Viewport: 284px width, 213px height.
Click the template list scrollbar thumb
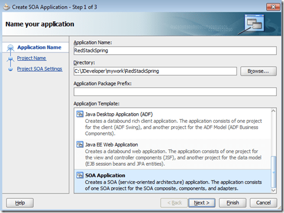pyautogui.click(x=273, y=172)
